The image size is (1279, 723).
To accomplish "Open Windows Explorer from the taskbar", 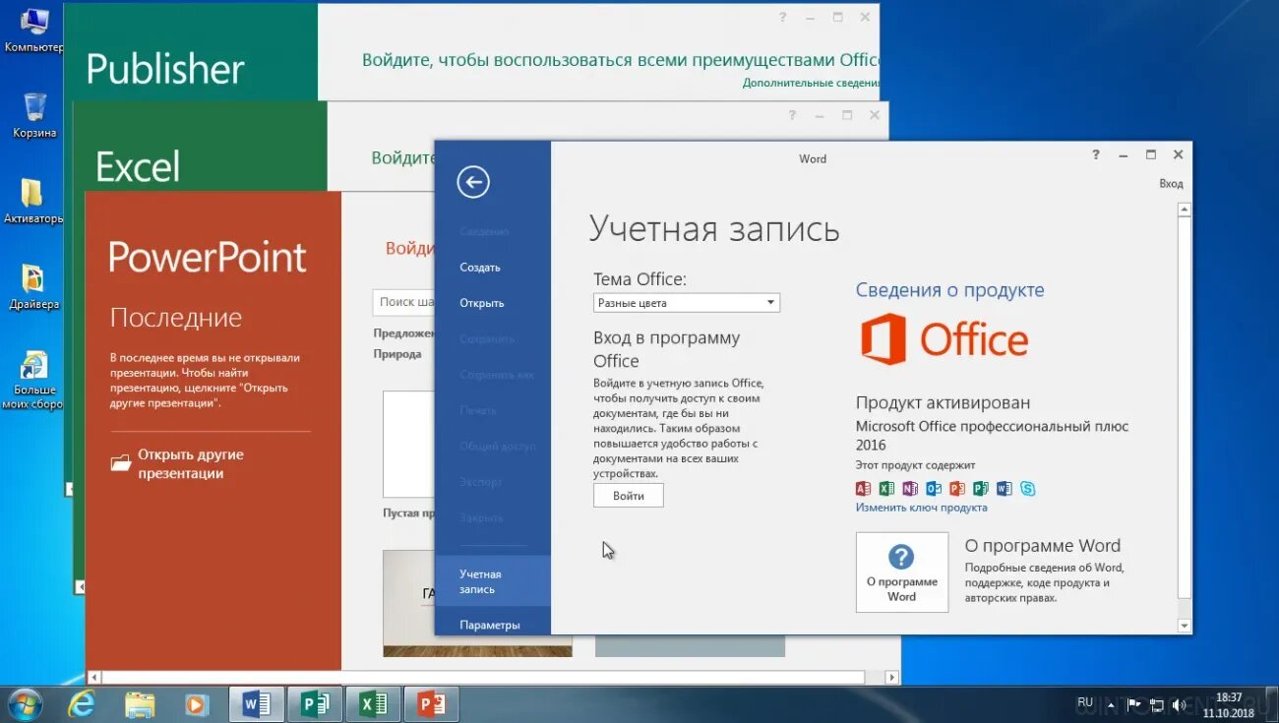I will tap(140, 704).
